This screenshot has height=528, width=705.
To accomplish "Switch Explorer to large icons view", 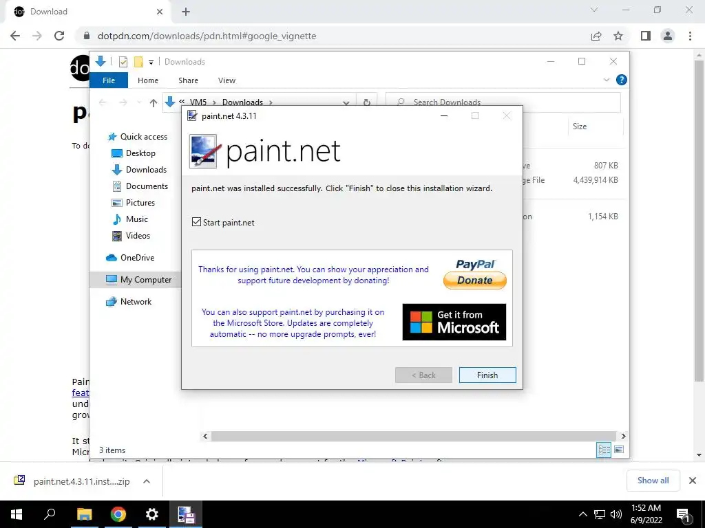I will click(619, 450).
